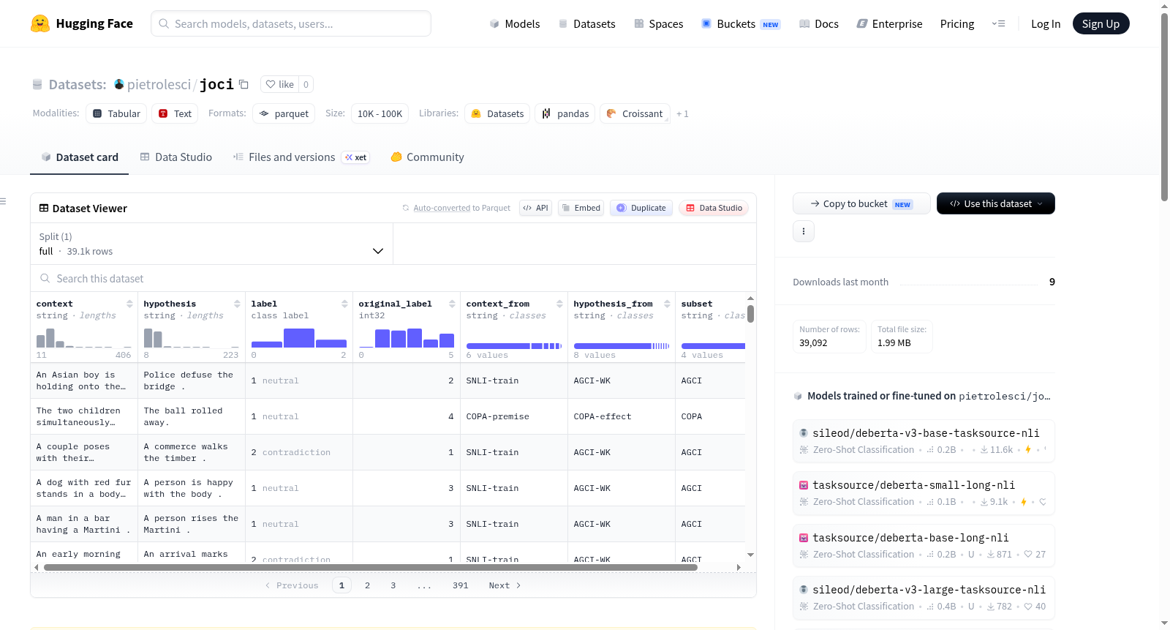The image size is (1170, 630).
Task: Open the three-dot more options menu
Action: (804, 231)
